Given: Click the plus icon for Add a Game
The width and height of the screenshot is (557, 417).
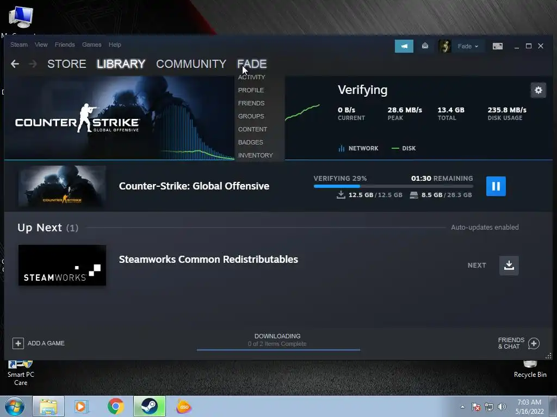Looking at the screenshot, I should coord(18,343).
